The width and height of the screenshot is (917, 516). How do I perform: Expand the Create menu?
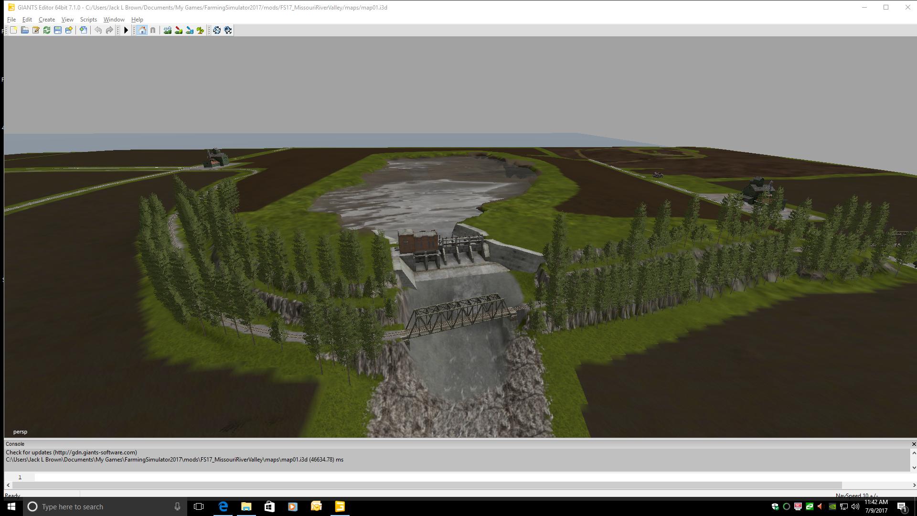point(47,20)
